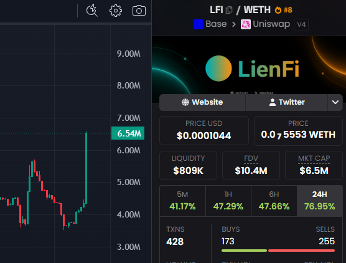This screenshot has height=263, width=346.
Task: Click the Uniswap DEX link
Action: coord(271,24)
